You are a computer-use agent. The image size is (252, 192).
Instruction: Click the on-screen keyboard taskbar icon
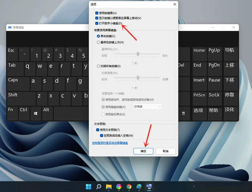pos(149,186)
